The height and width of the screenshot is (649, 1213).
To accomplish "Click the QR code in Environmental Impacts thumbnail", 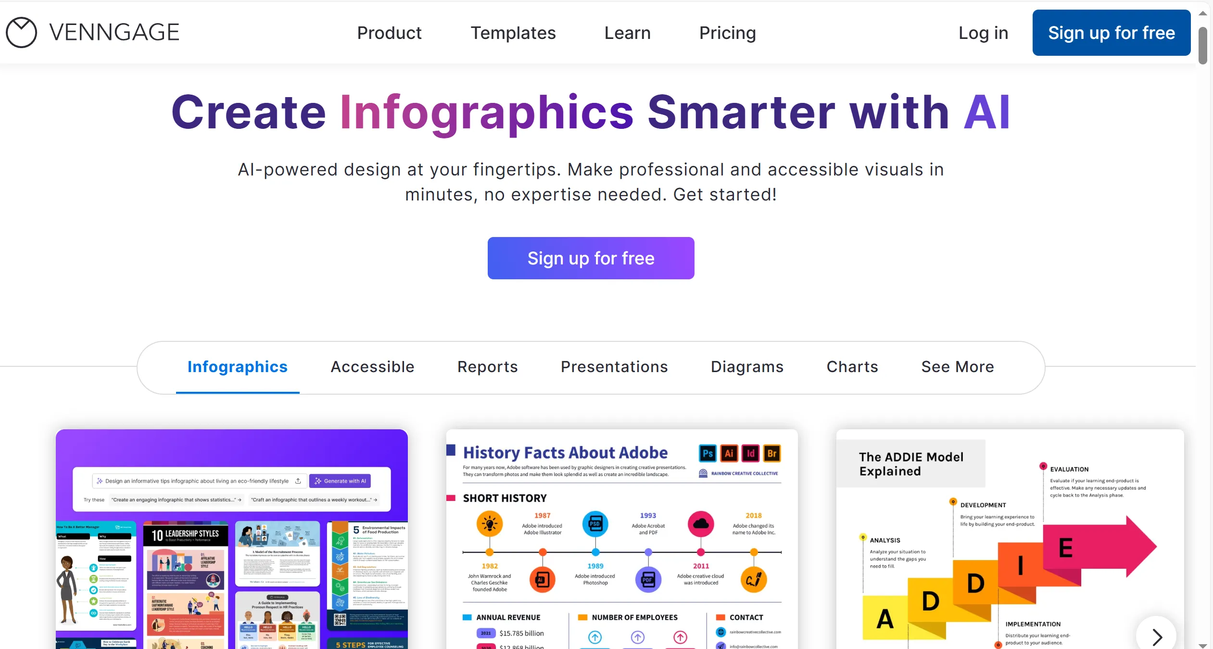I will point(340,620).
